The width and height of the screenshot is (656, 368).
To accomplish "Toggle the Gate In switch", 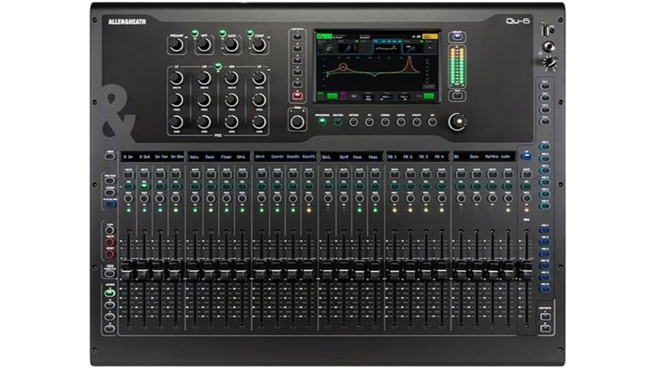I will click(x=222, y=33).
